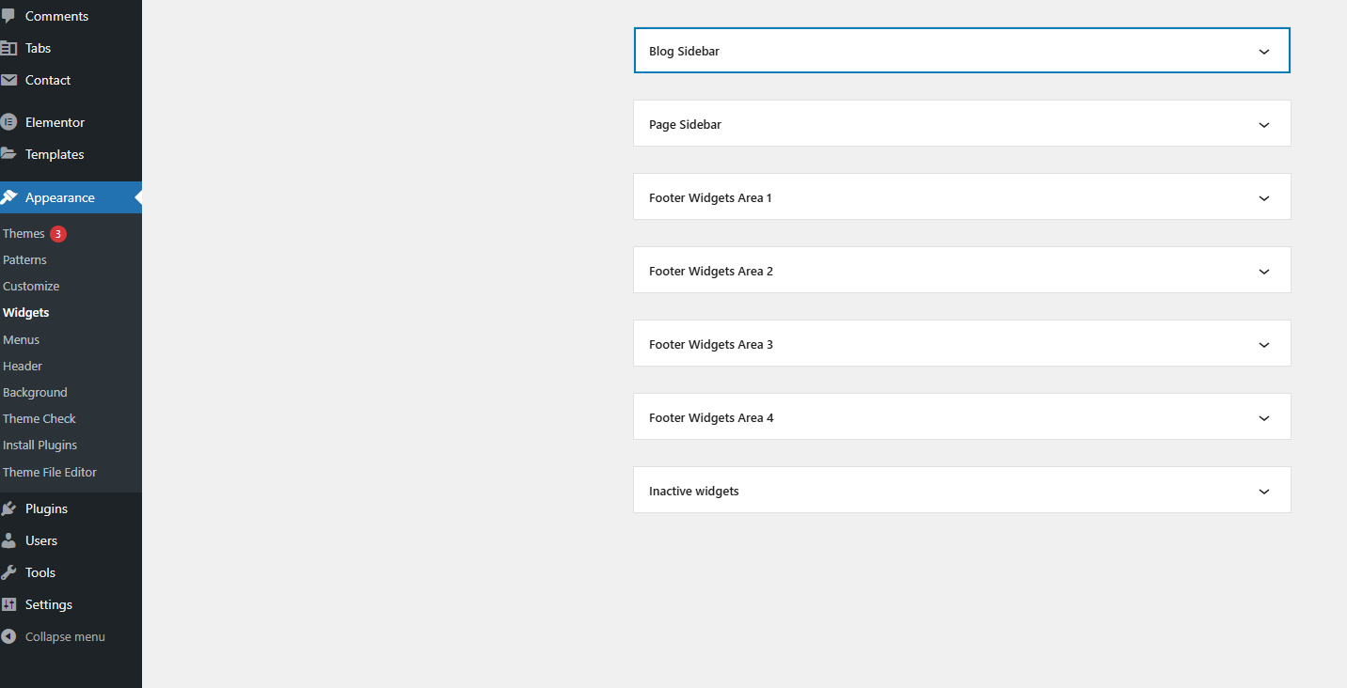Open the Themes submenu item
The height and width of the screenshot is (688, 1347).
tap(24, 233)
